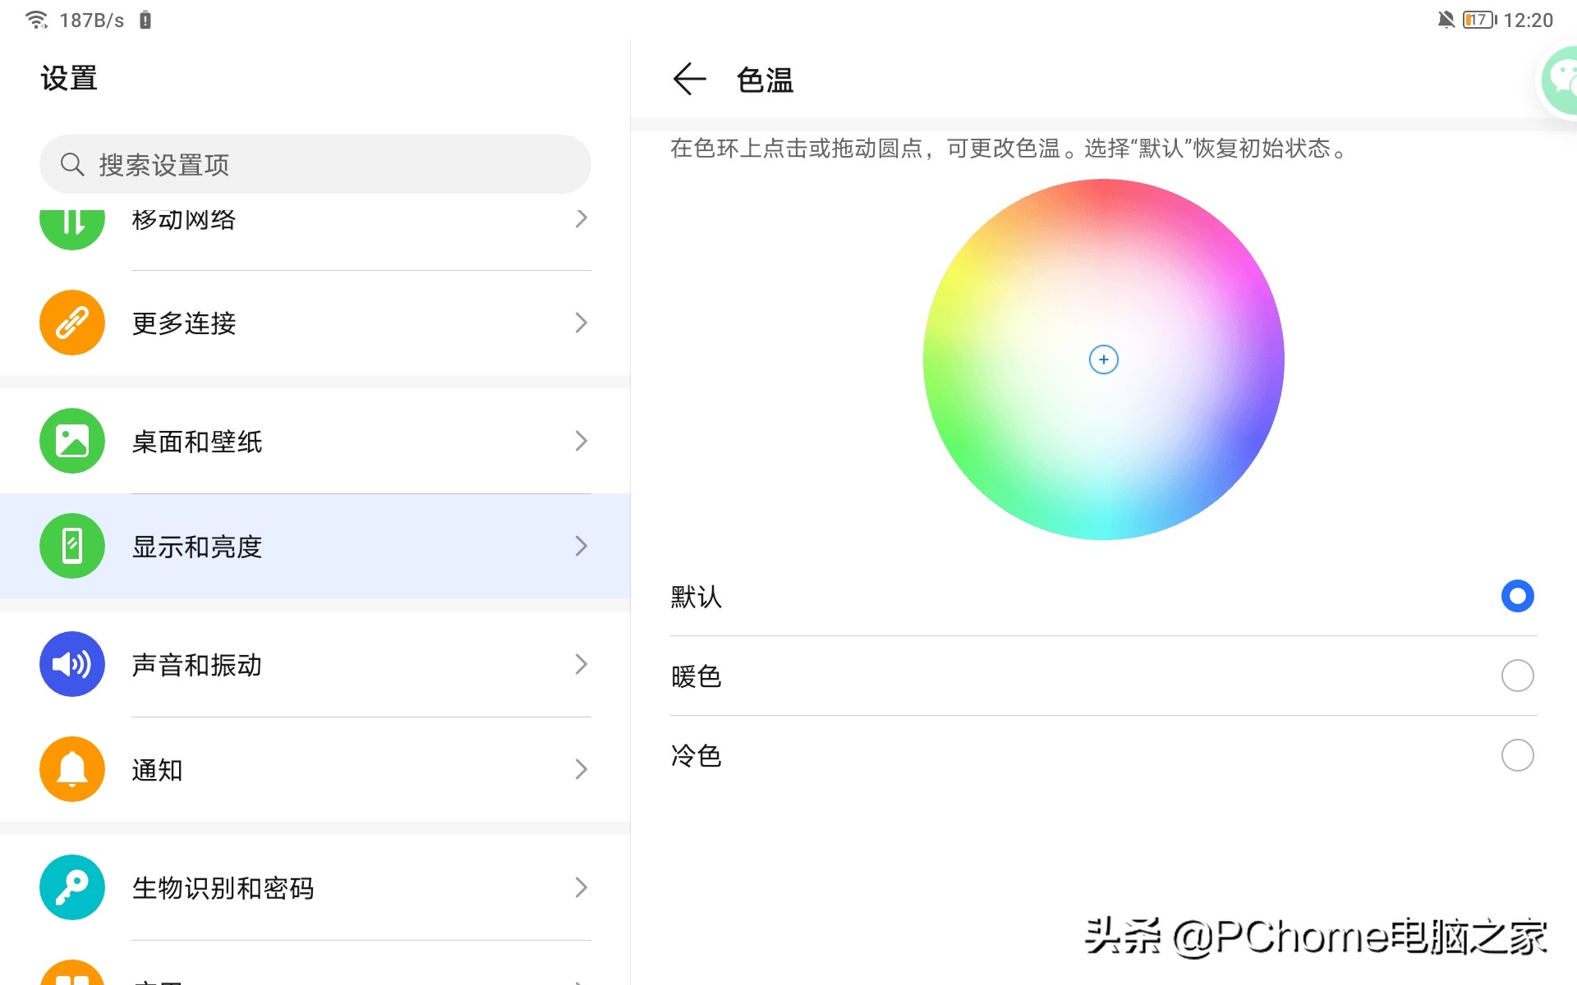Image resolution: width=1577 pixels, height=985 pixels.
Task: Open the 生物识别和密码 menu item
Action: tap(223, 888)
